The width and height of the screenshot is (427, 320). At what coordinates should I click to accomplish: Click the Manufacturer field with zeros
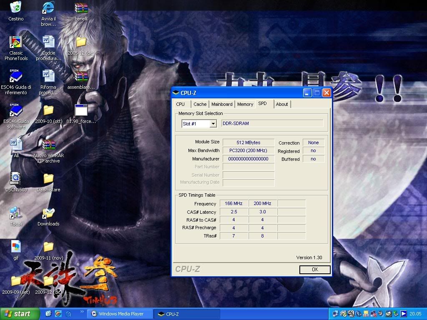click(x=249, y=159)
